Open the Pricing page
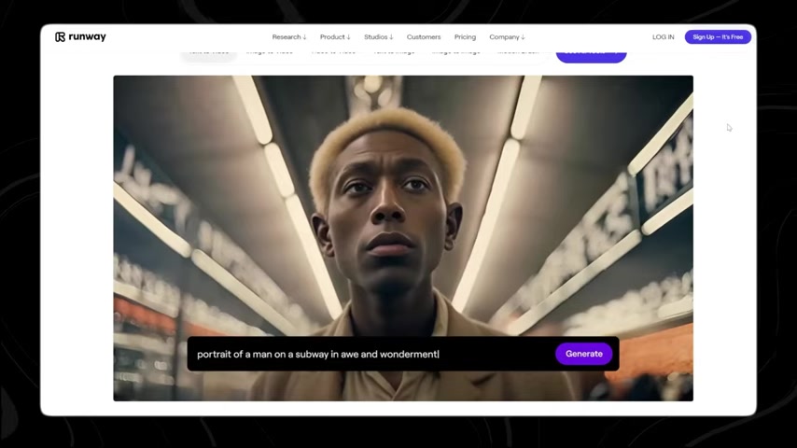Image resolution: width=797 pixels, height=448 pixels. pyautogui.click(x=465, y=37)
